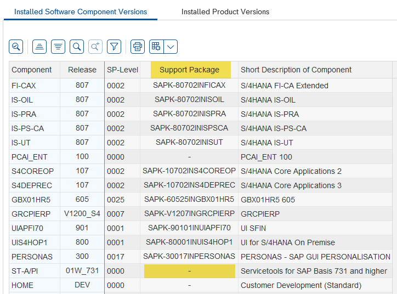This screenshot has height=294, width=397.
Task: Click support package SAPK-80702INISPRA
Action: point(189,114)
